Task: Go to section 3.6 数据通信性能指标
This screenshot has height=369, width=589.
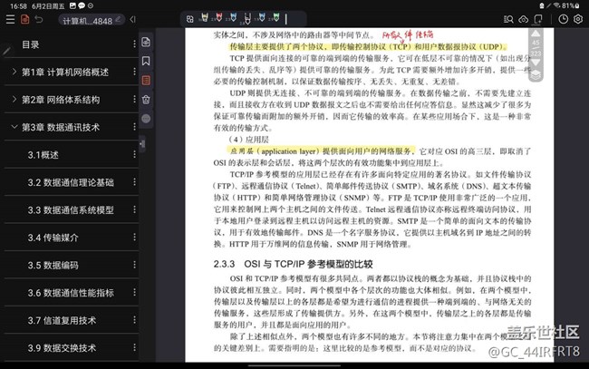Action: coord(71,293)
